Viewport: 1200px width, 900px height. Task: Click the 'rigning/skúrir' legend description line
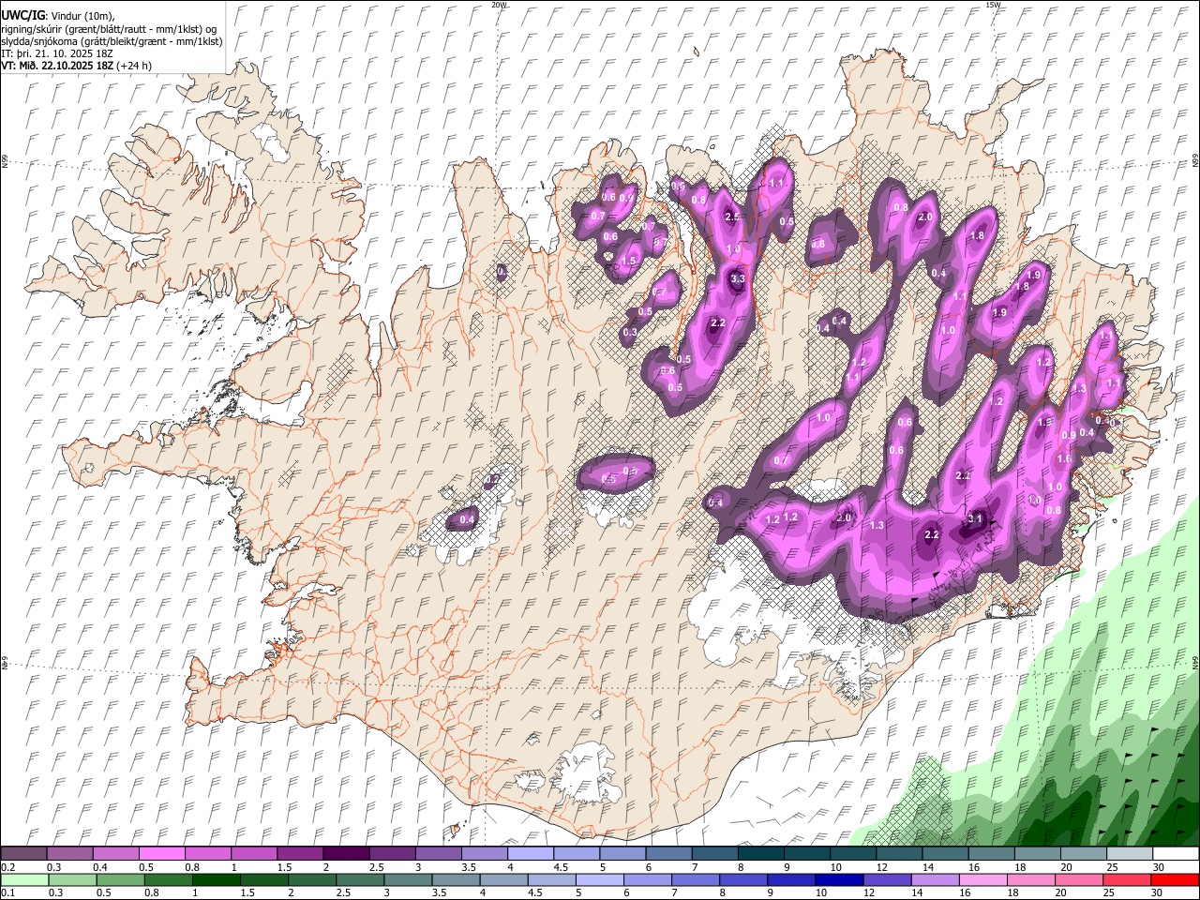pos(109,29)
